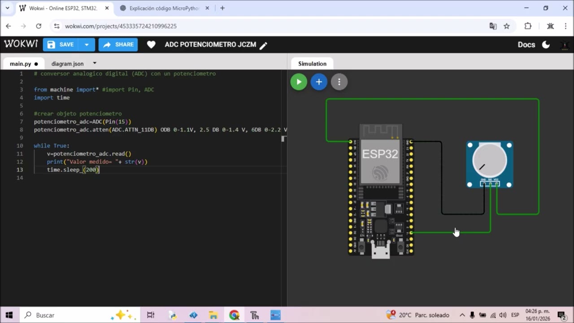Click the ESP input language indicator
The width and height of the screenshot is (574, 323).
(515, 315)
